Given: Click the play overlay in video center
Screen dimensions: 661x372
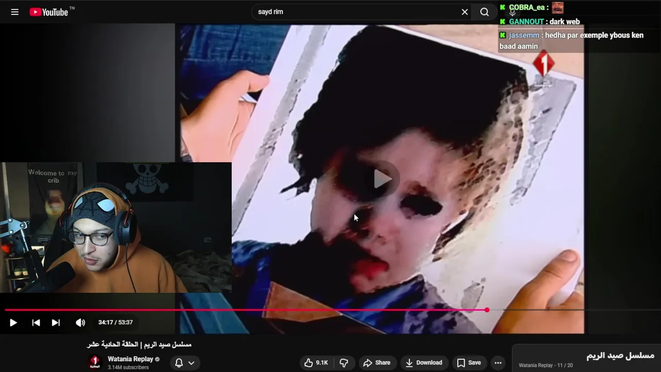Looking at the screenshot, I should pos(382,179).
